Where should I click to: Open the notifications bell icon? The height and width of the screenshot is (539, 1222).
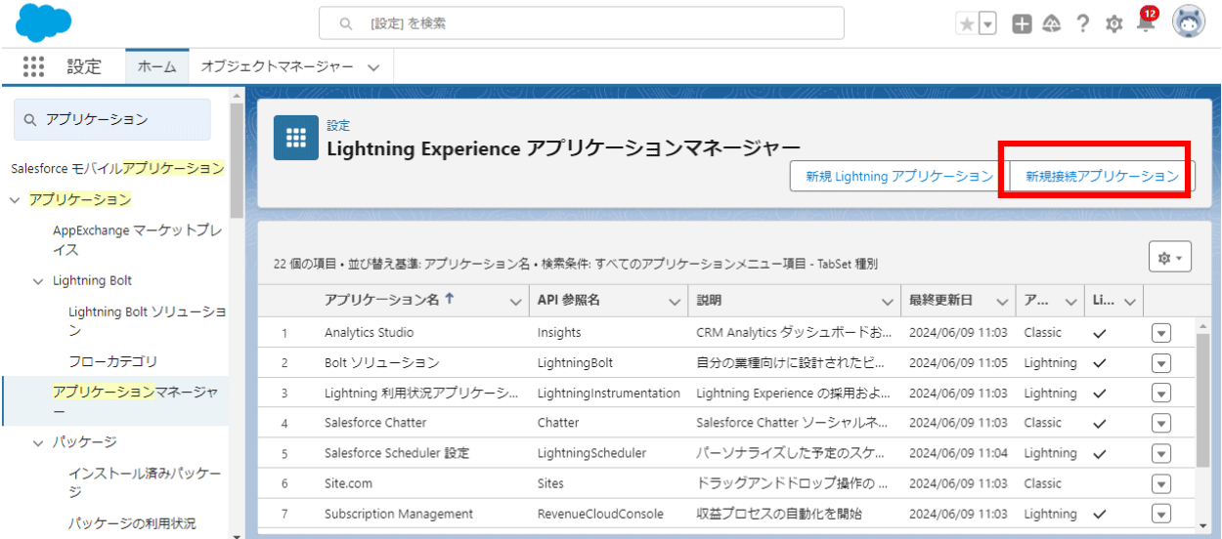coord(1146,23)
